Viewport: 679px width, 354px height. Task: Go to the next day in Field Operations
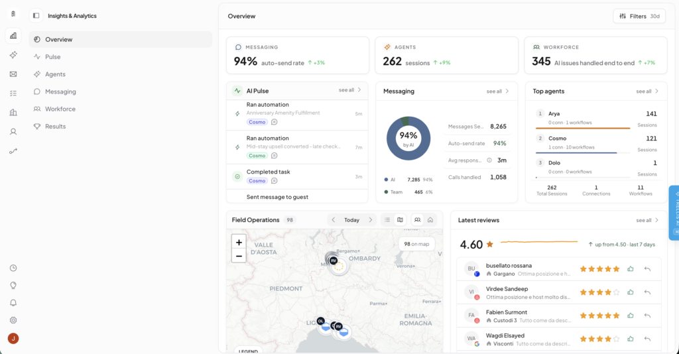(x=370, y=220)
